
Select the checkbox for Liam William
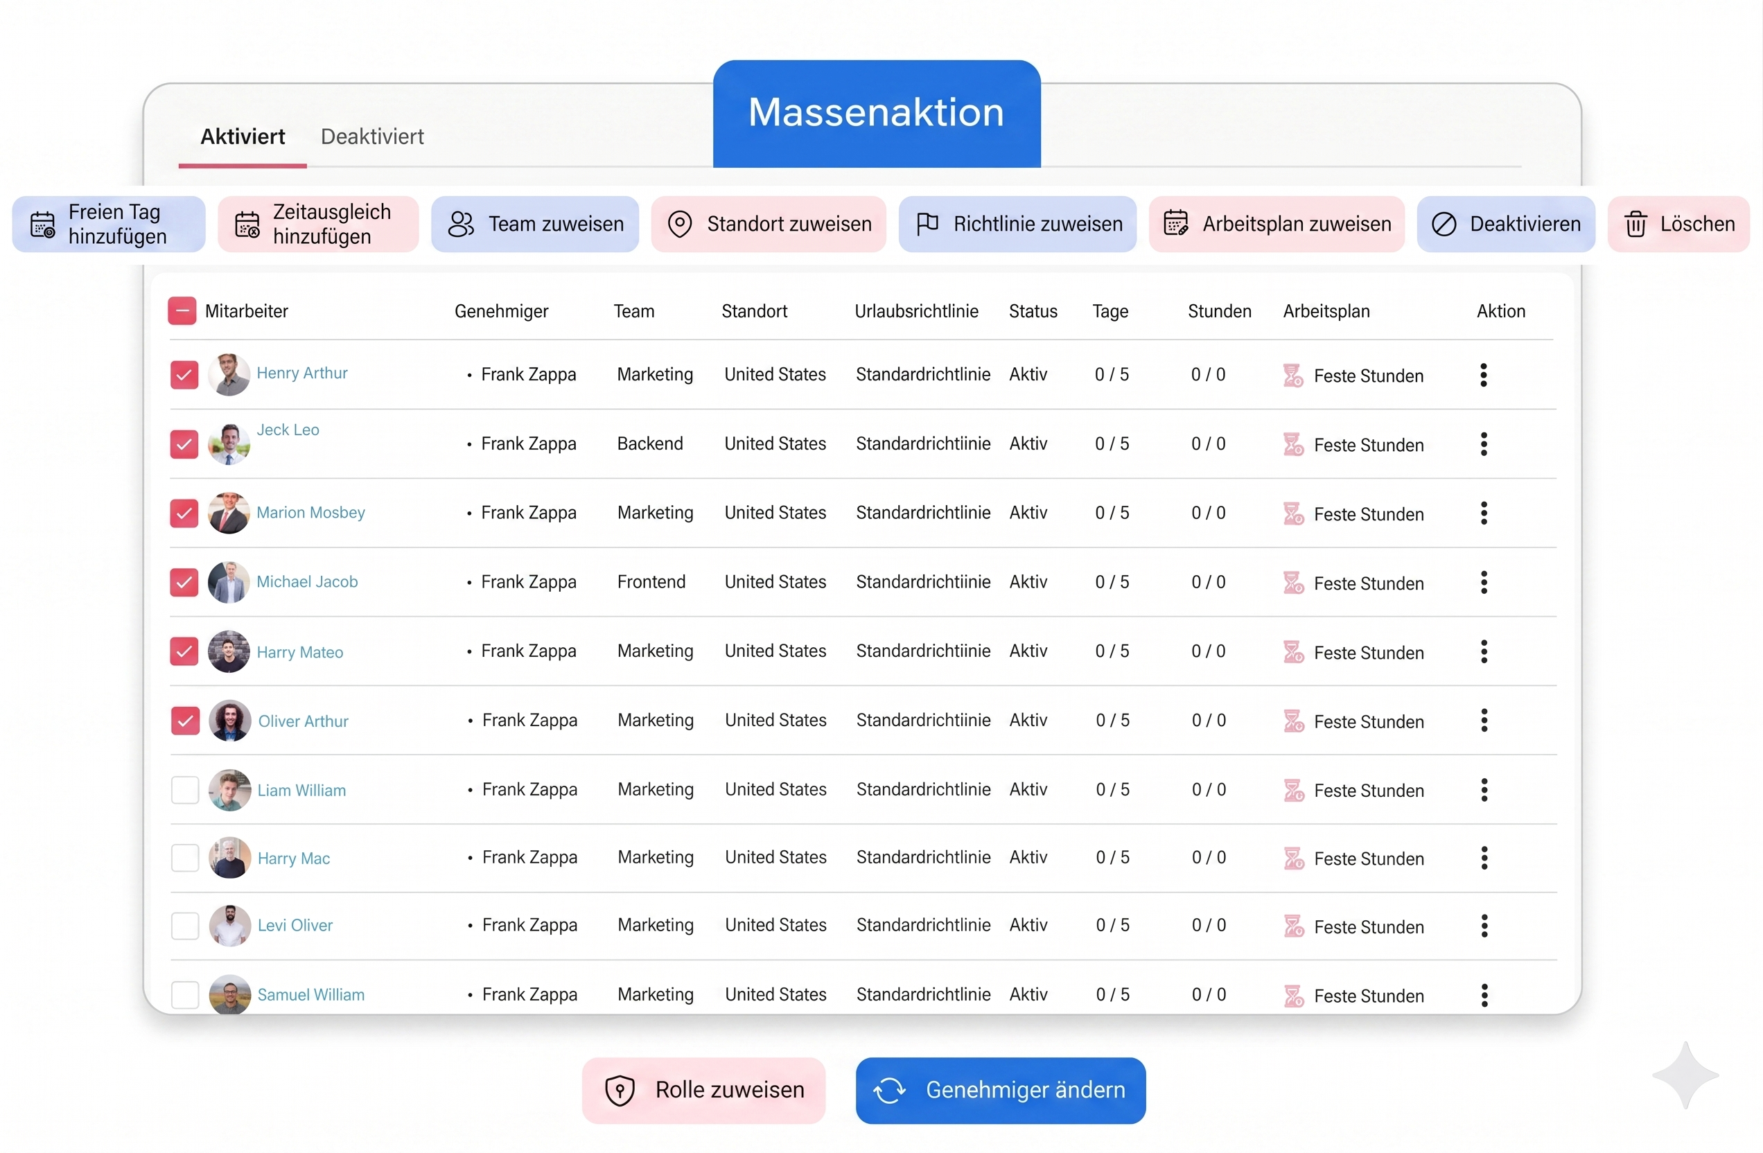click(x=184, y=789)
